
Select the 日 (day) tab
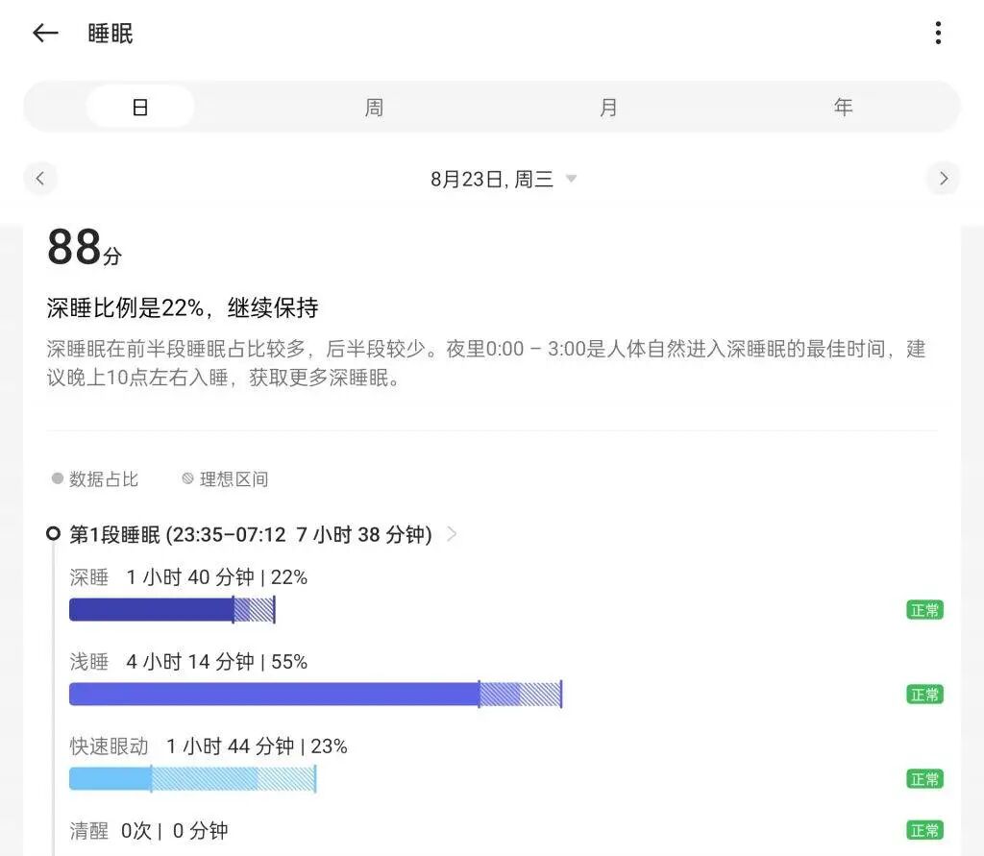pos(140,107)
